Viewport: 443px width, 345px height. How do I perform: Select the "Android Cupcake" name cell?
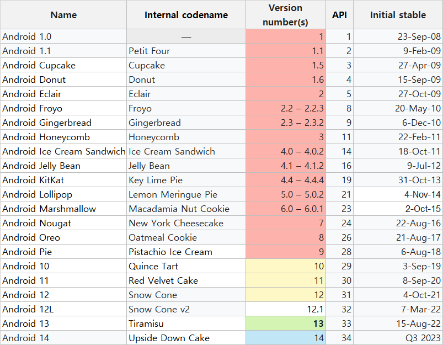pos(63,65)
